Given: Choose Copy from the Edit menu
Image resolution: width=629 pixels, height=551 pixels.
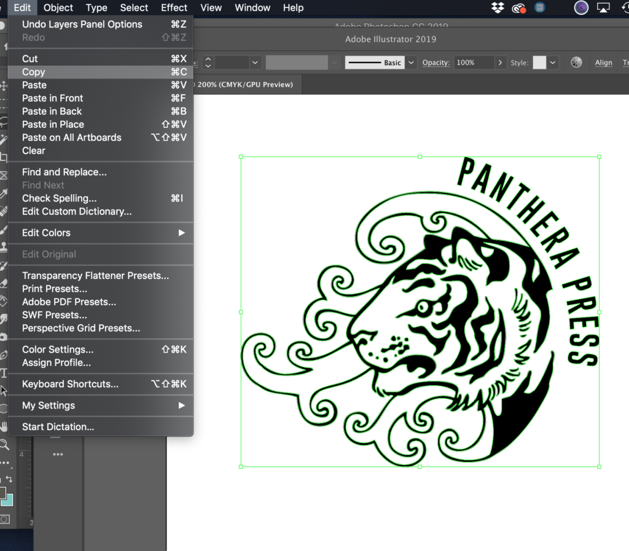Looking at the screenshot, I should (x=100, y=72).
